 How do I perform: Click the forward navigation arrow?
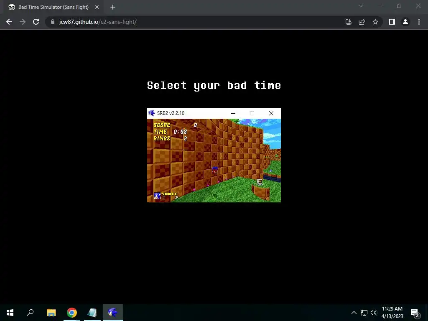[23, 22]
